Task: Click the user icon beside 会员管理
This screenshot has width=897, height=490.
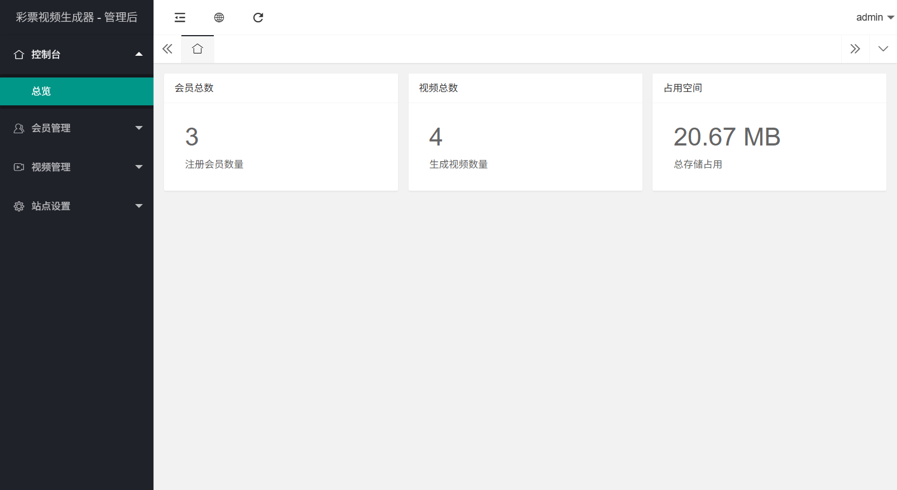Action: click(x=19, y=128)
